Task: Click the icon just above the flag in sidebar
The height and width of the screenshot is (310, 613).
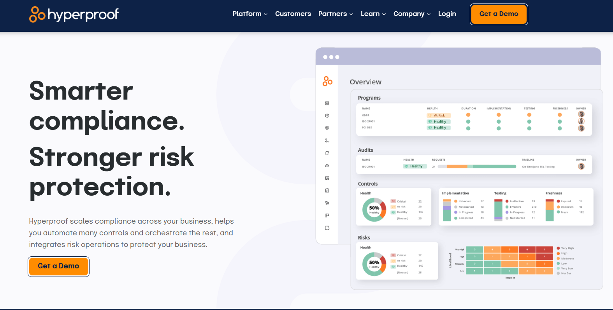Action: [327, 203]
